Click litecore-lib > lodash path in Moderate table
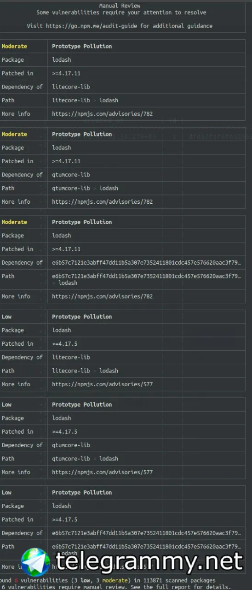The image size is (252, 590). [x=85, y=100]
